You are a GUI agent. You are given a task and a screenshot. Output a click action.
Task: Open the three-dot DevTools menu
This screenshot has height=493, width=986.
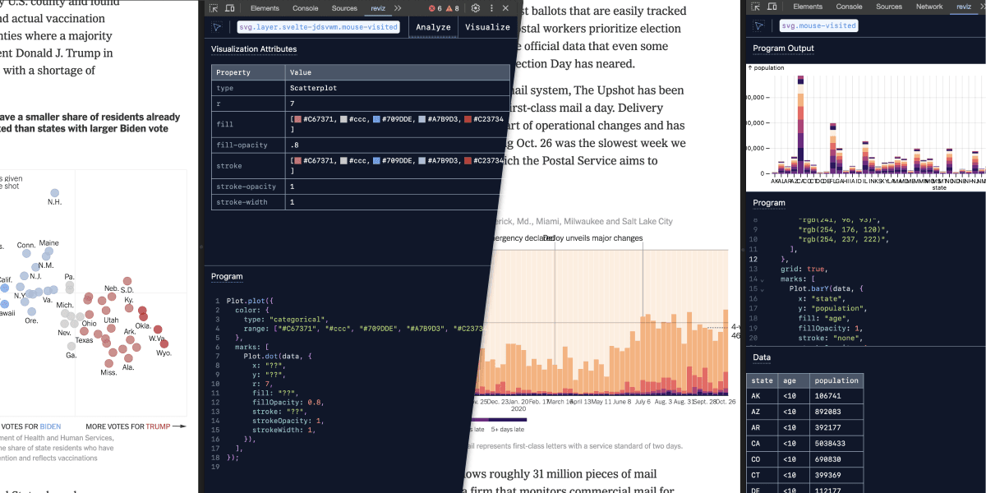coord(491,8)
